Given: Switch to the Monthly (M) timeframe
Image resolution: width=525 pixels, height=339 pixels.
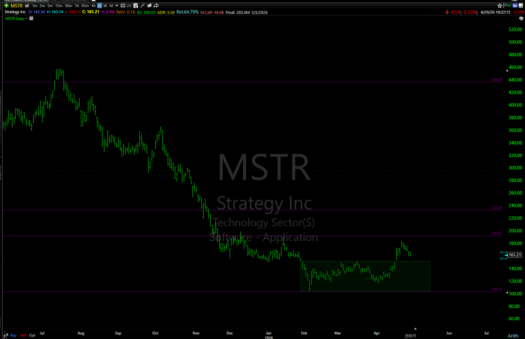Looking at the screenshot, I should click(x=111, y=6).
